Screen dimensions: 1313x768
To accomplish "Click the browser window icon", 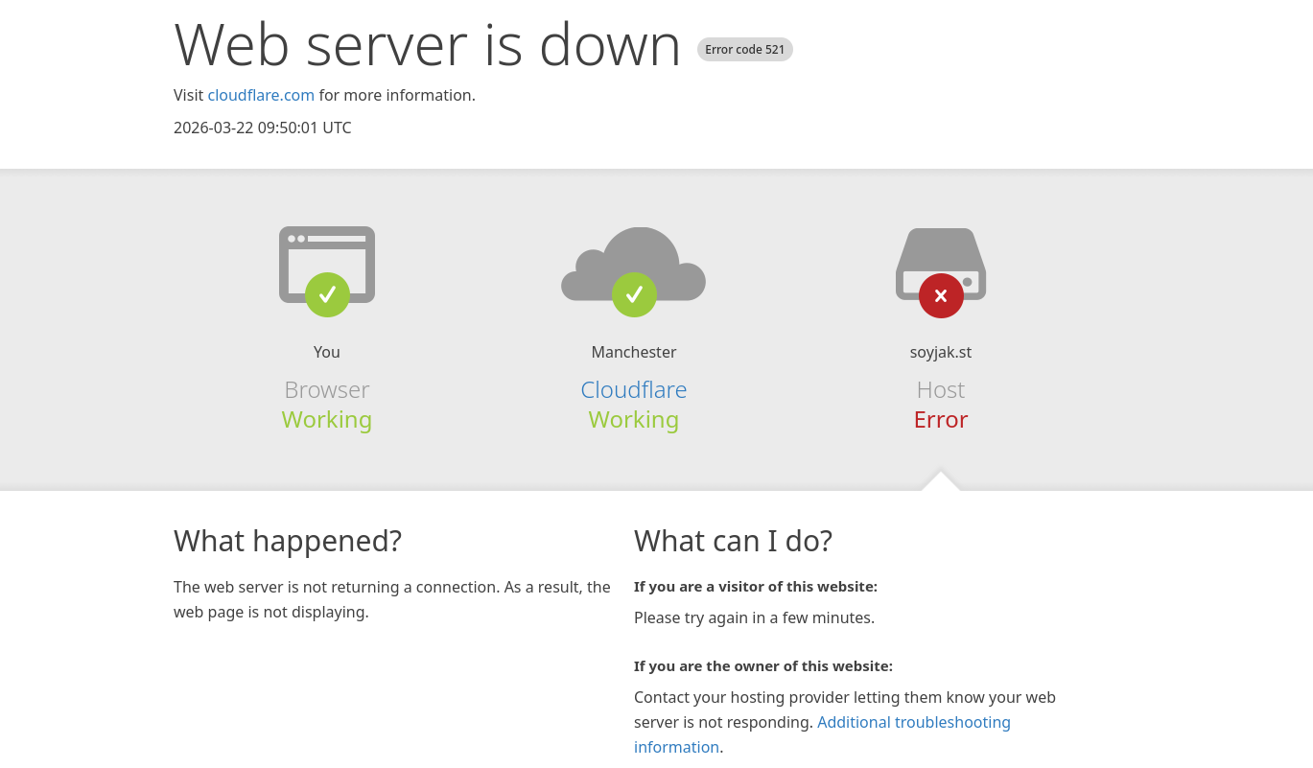I will 327,265.
